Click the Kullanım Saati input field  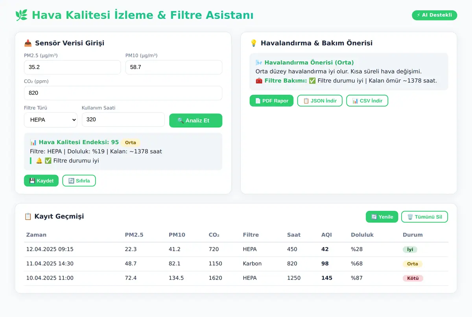coord(123,120)
